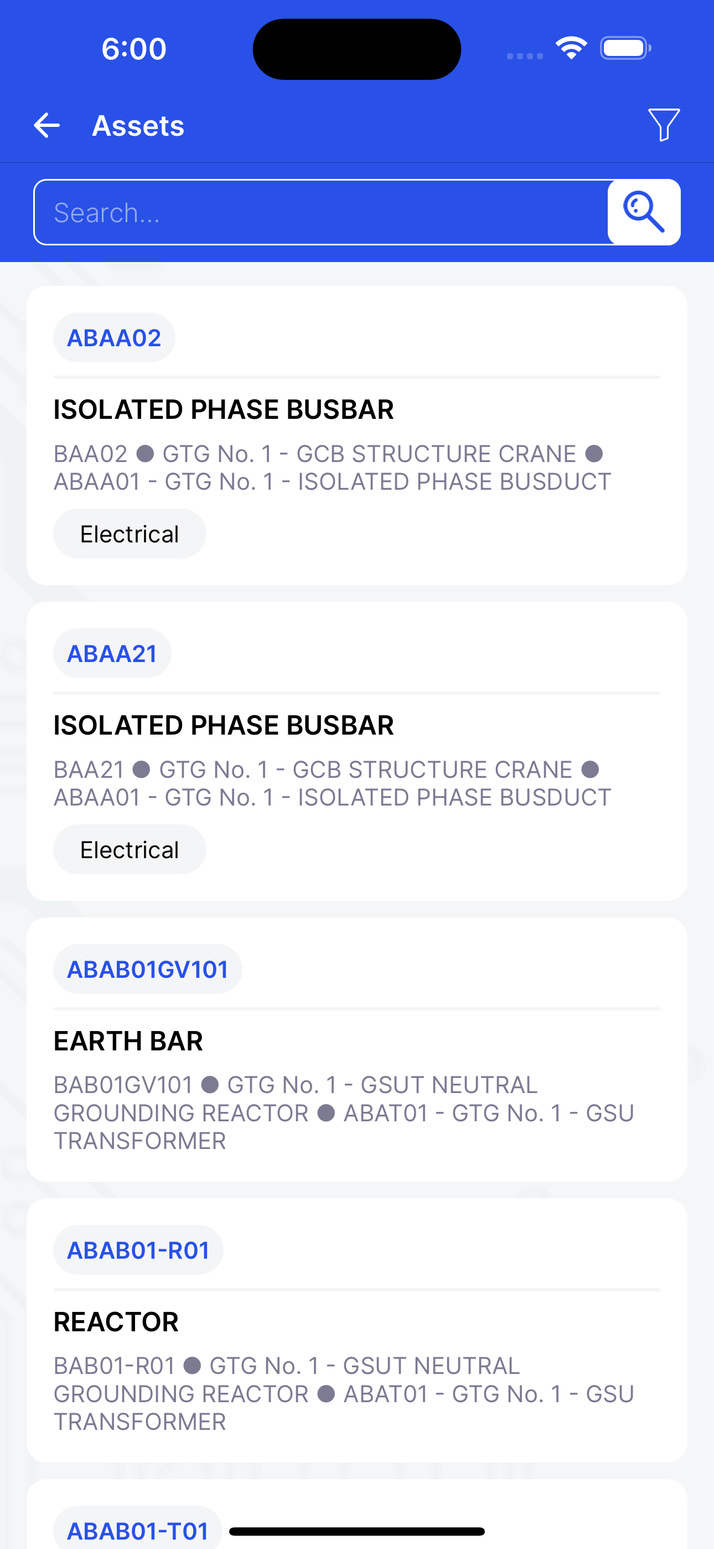Open asset tag ABAA21
This screenshot has width=714, height=1549.
click(x=112, y=654)
